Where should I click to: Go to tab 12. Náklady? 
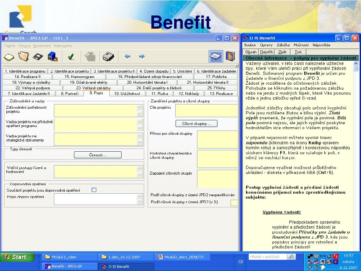[x=189, y=94]
